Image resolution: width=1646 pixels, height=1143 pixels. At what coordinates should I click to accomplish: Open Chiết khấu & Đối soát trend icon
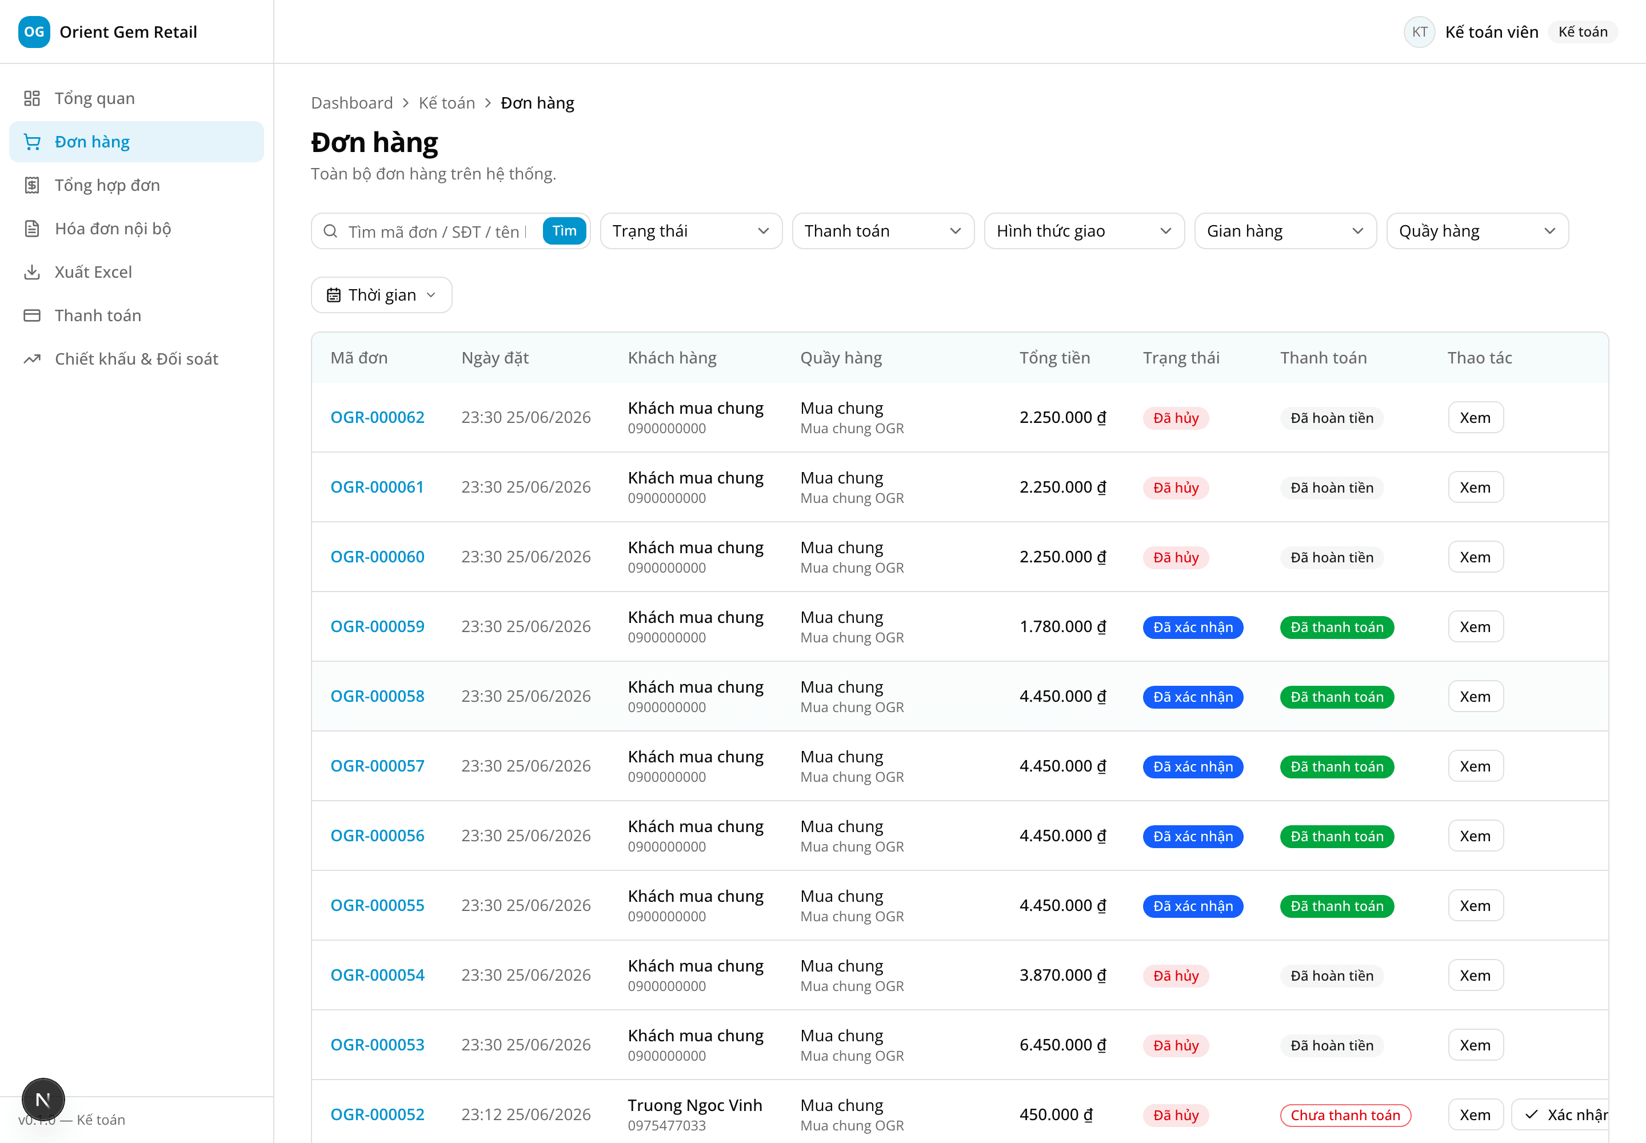coord(32,359)
